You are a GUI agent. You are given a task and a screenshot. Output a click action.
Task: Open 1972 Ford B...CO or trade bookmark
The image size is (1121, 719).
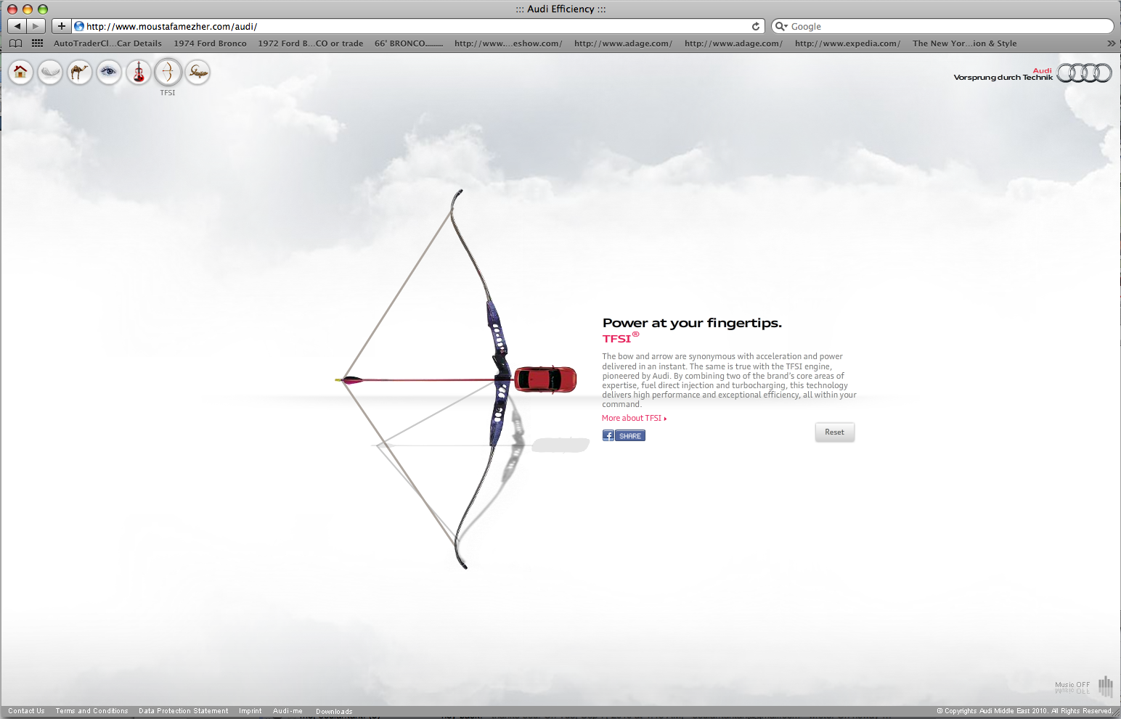pos(310,44)
